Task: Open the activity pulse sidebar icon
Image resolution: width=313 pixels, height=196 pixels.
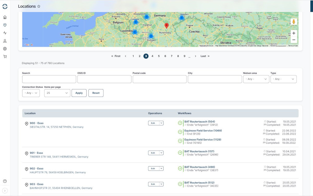Action: point(5,33)
